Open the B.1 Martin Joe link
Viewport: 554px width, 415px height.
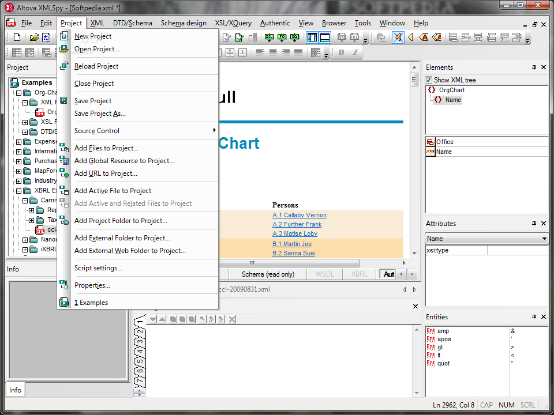point(292,244)
